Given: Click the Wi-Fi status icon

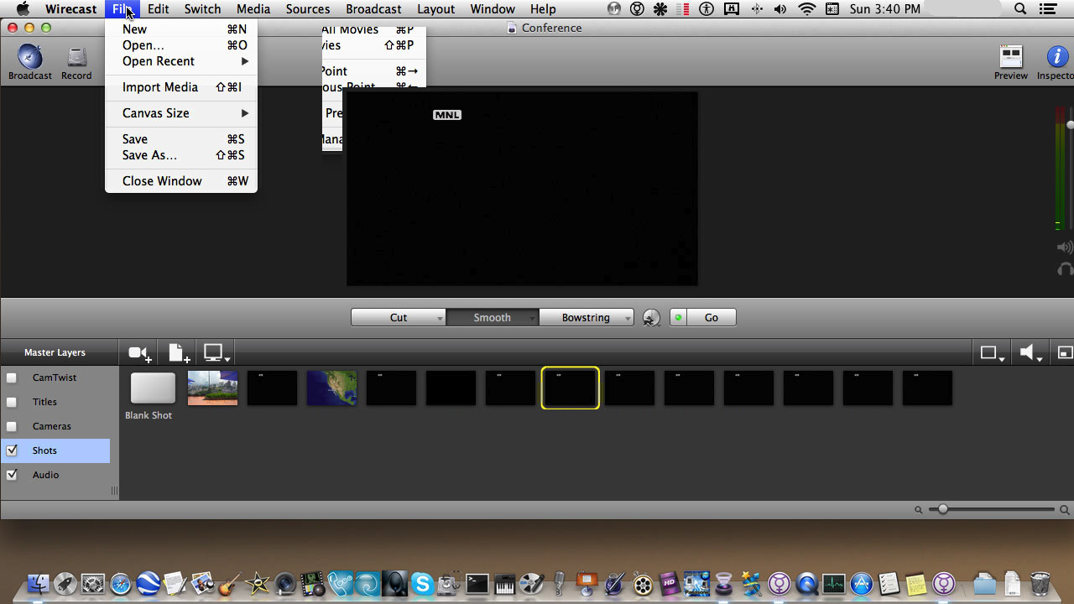Looking at the screenshot, I should pos(807,9).
